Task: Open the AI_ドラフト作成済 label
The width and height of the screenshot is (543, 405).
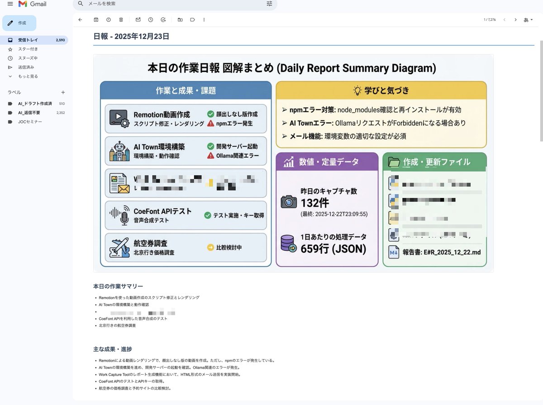Action: click(34, 104)
